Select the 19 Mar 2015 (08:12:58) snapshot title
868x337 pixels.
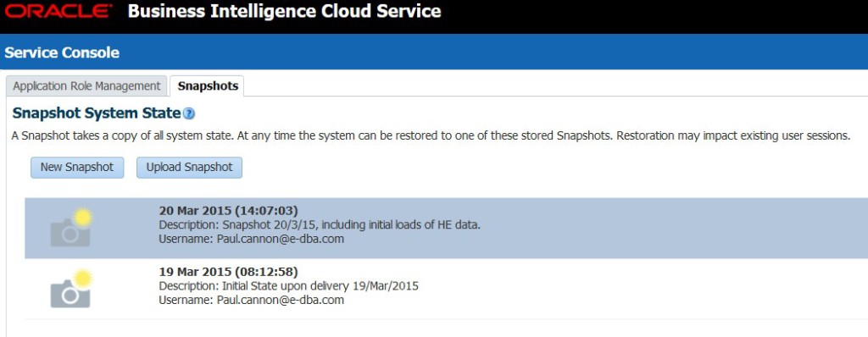(x=229, y=273)
